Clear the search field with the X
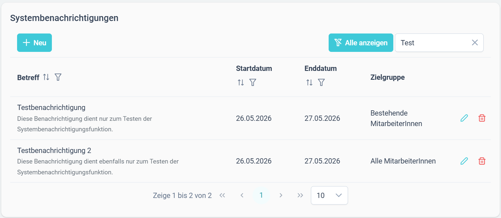501x218 pixels. coord(475,43)
